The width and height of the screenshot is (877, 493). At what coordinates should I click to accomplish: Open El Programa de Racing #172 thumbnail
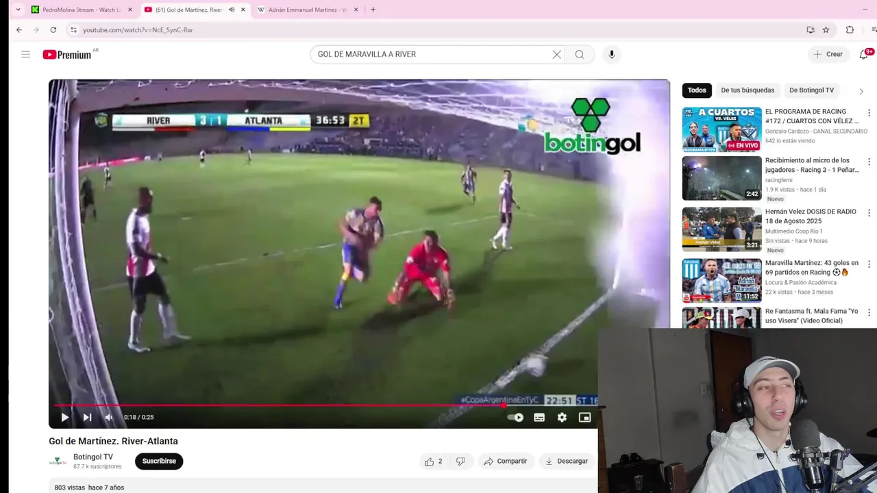(x=721, y=129)
